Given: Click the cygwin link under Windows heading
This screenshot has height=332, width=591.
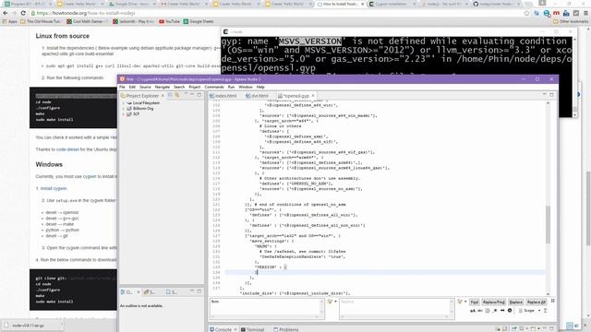Looking at the screenshot, I should click(x=90, y=176).
